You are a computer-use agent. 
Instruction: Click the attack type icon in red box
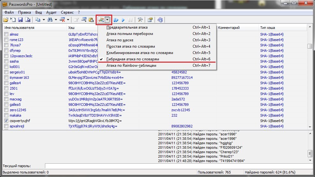tap(101, 20)
